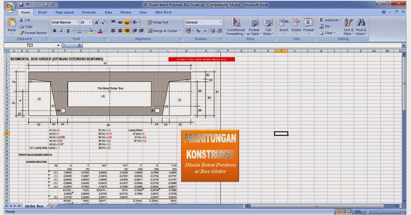Open the Data tab
The height and width of the screenshot is (215, 411).
108,12
